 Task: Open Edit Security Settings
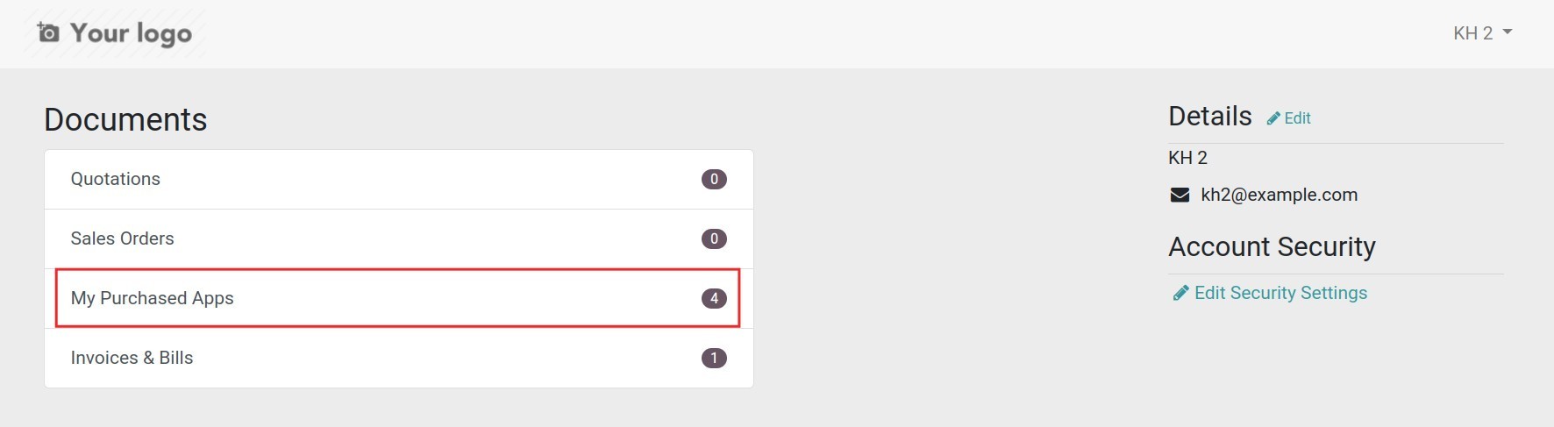[x=1280, y=293]
